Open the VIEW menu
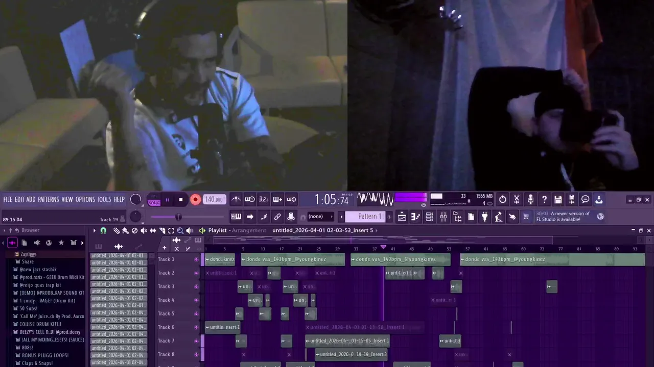The width and height of the screenshot is (654, 367). tap(67, 199)
